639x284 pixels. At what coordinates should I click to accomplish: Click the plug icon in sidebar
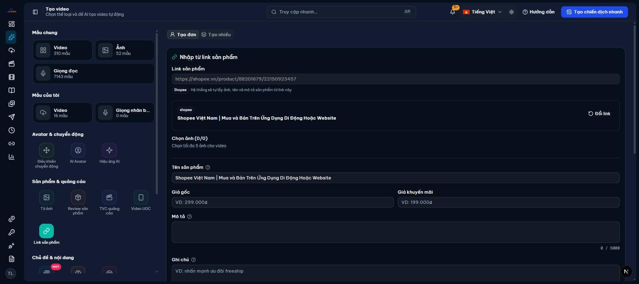pyautogui.click(x=11, y=246)
